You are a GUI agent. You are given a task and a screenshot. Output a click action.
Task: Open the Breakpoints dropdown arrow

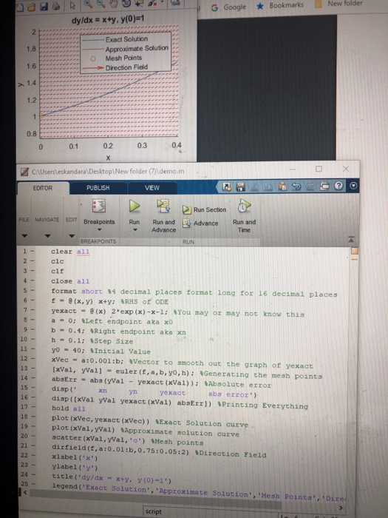[99, 229]
